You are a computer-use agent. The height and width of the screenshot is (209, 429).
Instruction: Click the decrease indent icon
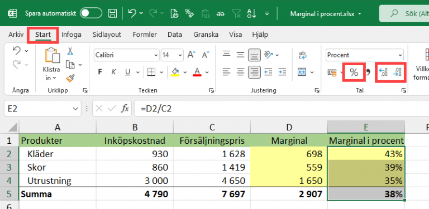(x=268, y=72)
